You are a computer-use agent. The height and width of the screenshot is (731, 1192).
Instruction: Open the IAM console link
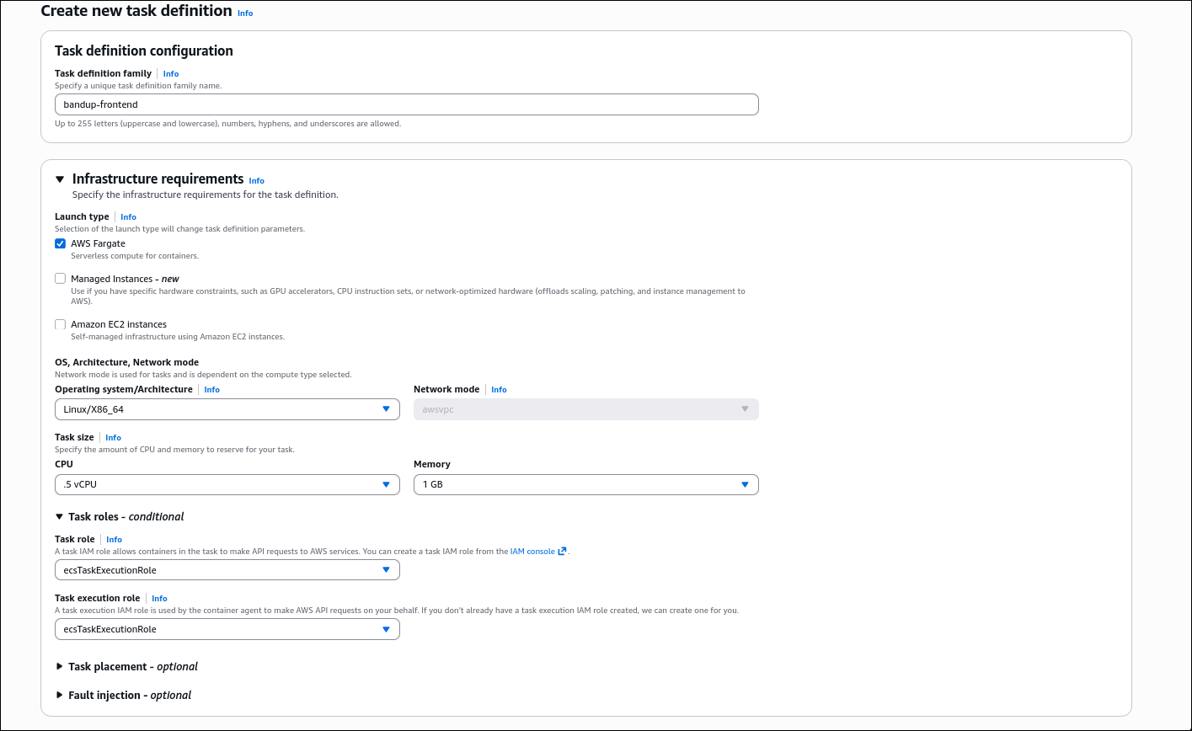point(534,551)
